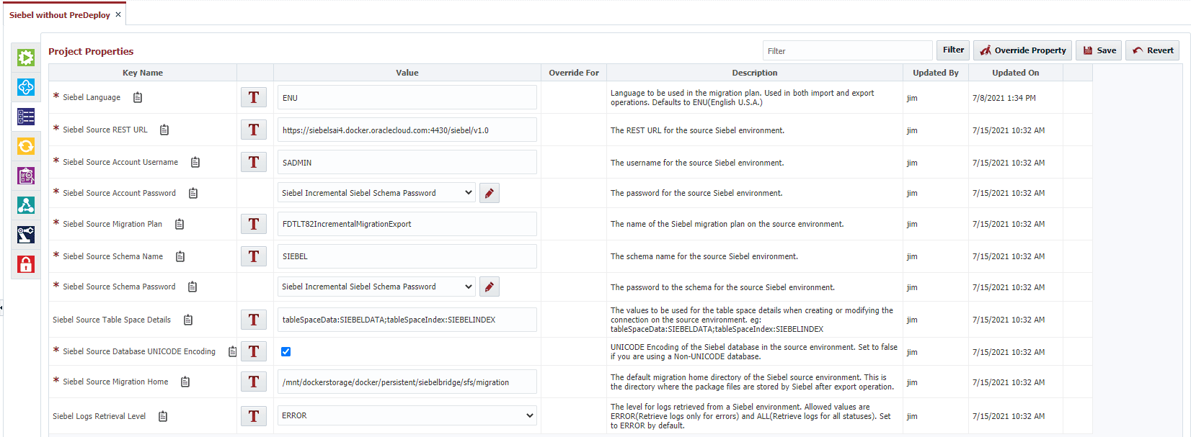Select the orange refresh sidebar icon

[26, 146]
